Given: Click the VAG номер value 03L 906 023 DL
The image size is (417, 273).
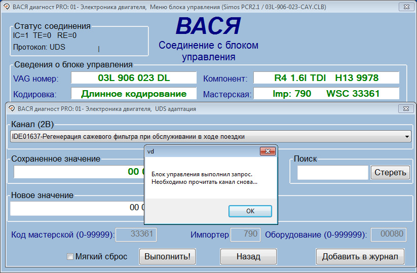Looking at the screenshot, I should pos(134,78).
